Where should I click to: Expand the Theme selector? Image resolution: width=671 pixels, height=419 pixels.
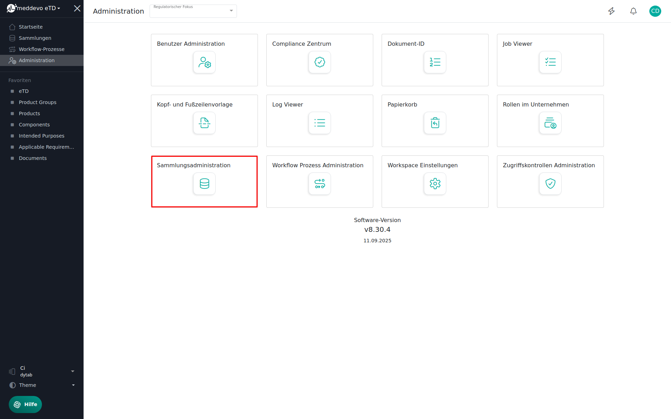click(x=42, y=385)
